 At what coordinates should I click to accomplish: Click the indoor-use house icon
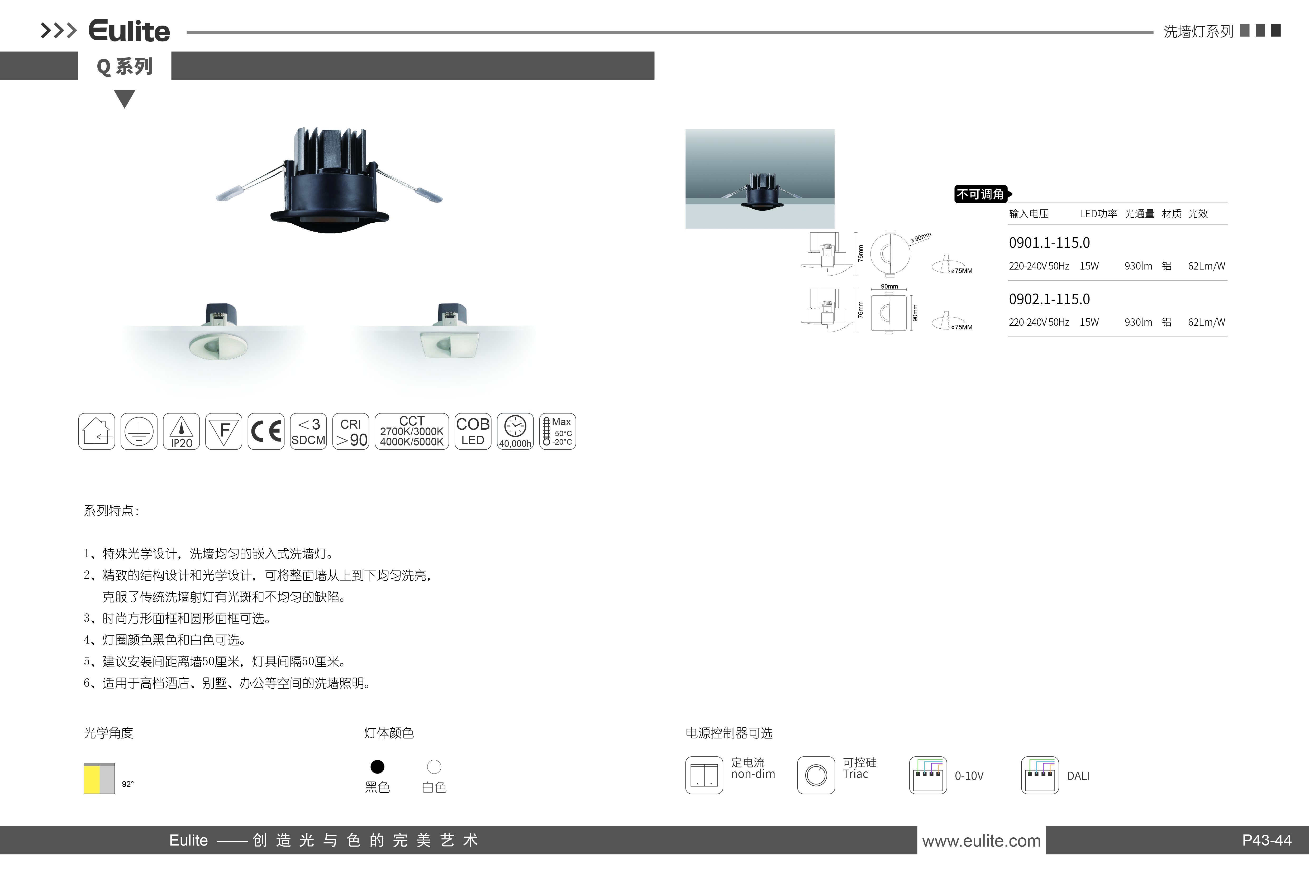(x=96, y=431)
